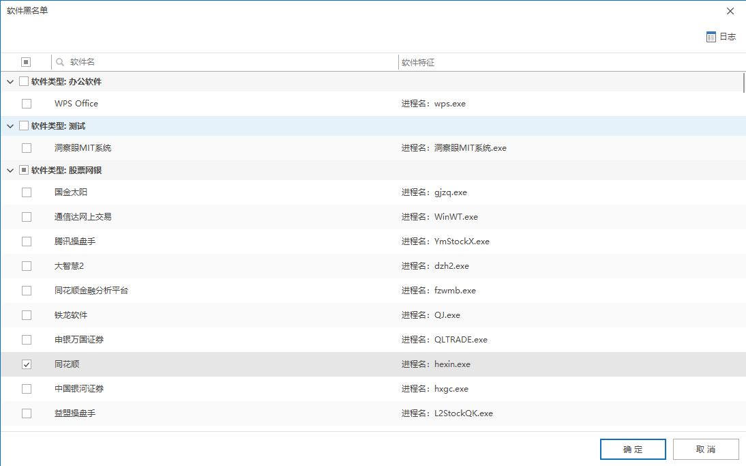Screen dimensions: 746x466
Task: Collapse the 测试 group
Action: pos(10,126)
